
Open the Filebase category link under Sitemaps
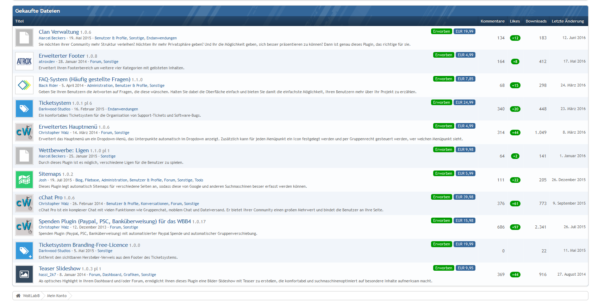[x=92, y=180]
